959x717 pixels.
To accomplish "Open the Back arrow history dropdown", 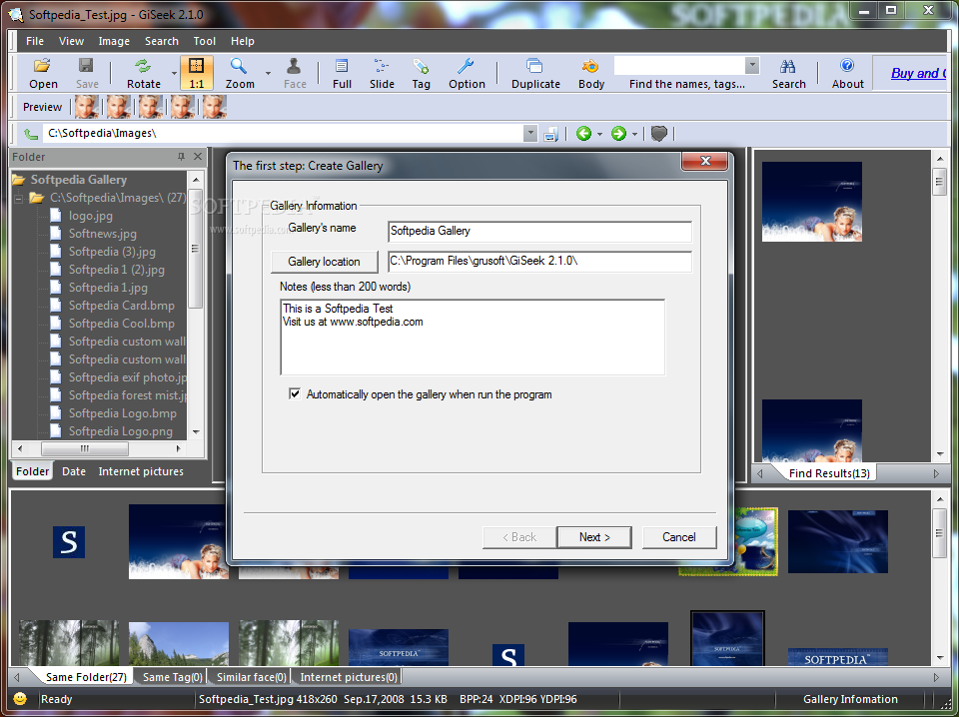I will click(x=599, y=134).
